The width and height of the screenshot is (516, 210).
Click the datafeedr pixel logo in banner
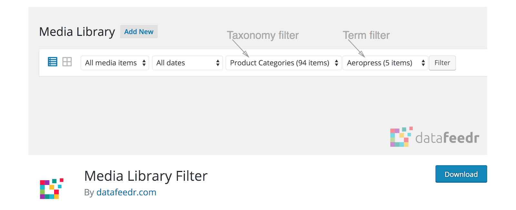[x=401, y=137]
